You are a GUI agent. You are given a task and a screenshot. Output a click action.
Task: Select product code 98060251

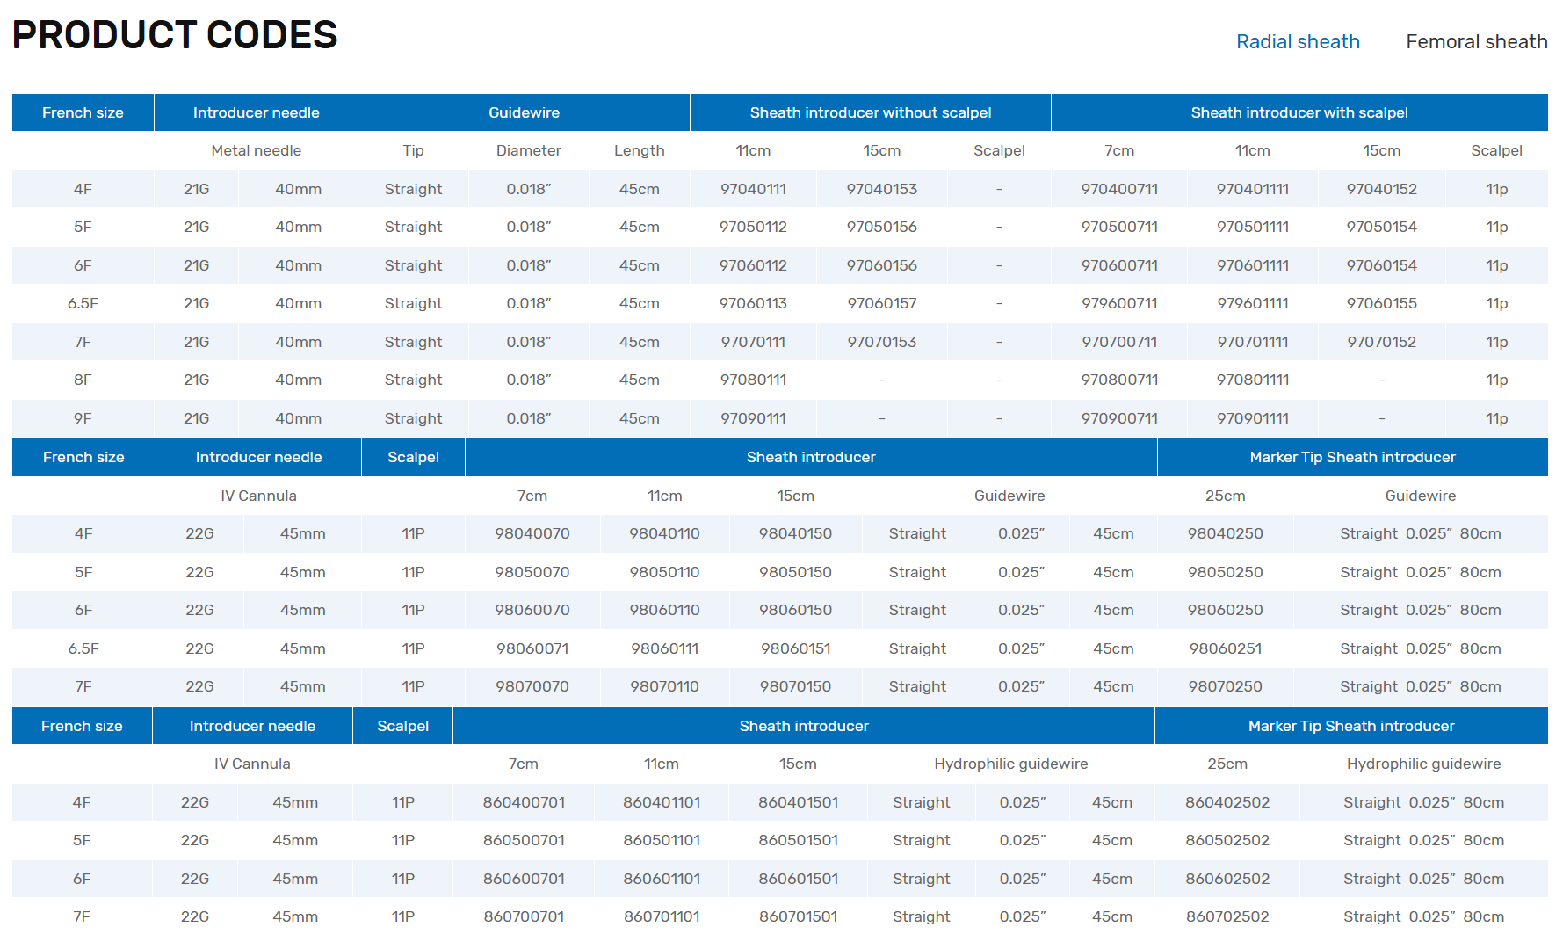pos(1225,648)
